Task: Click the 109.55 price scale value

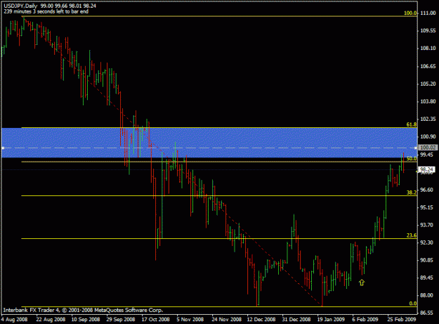Action: 428,30
